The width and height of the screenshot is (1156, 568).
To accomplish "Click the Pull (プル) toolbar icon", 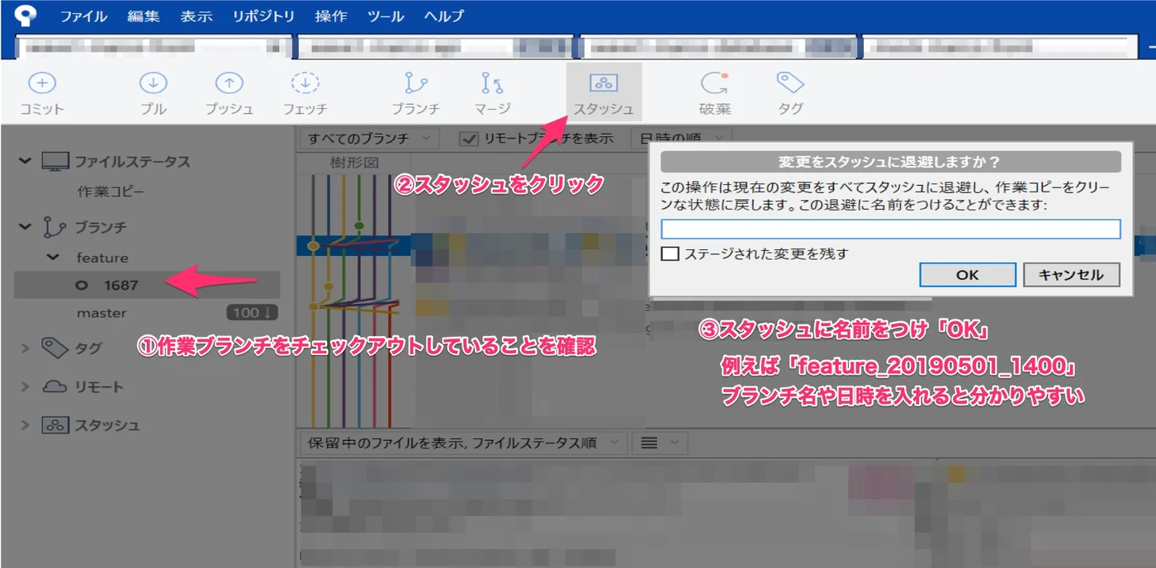I will tap(153, 83).
